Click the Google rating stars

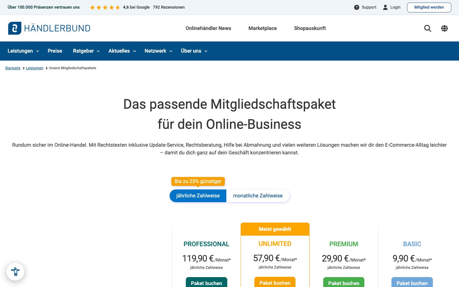[x=105, y=7]
